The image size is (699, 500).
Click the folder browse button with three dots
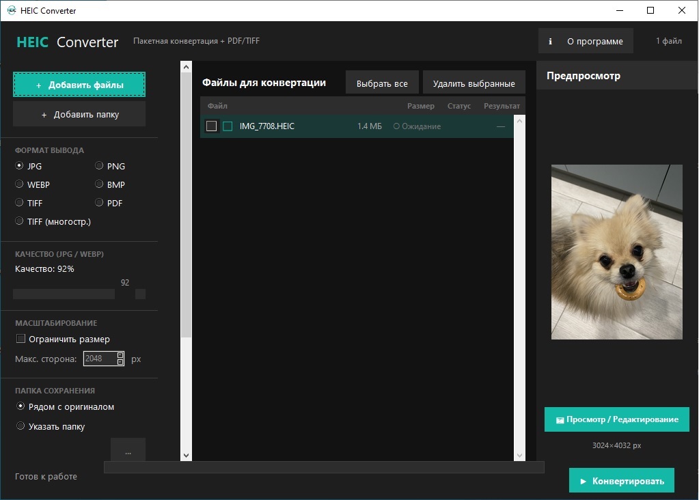click(128, 450)
